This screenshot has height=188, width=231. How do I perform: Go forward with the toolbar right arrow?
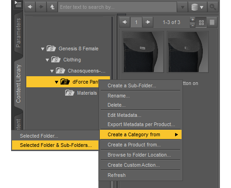[41, 7]
